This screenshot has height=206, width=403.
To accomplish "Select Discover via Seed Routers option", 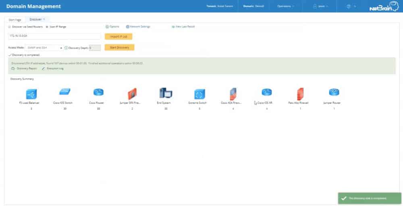I will [10, 27].
